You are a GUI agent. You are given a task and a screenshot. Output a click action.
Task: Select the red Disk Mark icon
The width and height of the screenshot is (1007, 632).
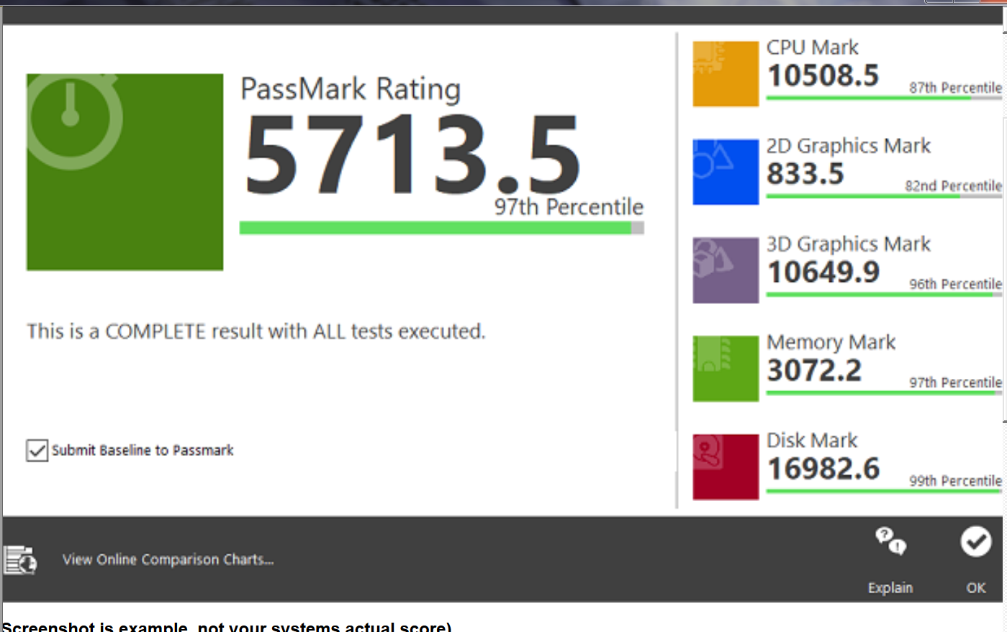pos(726,467)
